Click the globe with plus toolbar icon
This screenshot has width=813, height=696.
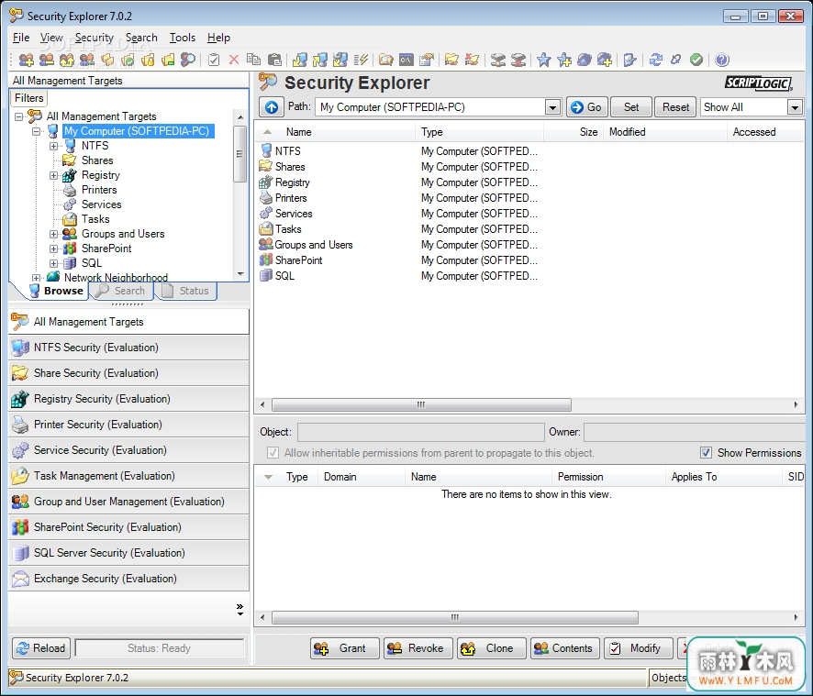coord(605,61)
